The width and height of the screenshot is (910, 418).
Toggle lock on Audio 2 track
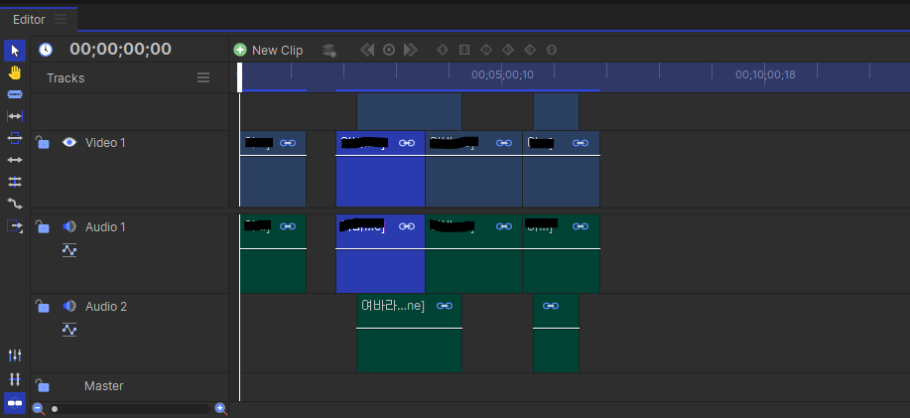pos(43,306)
